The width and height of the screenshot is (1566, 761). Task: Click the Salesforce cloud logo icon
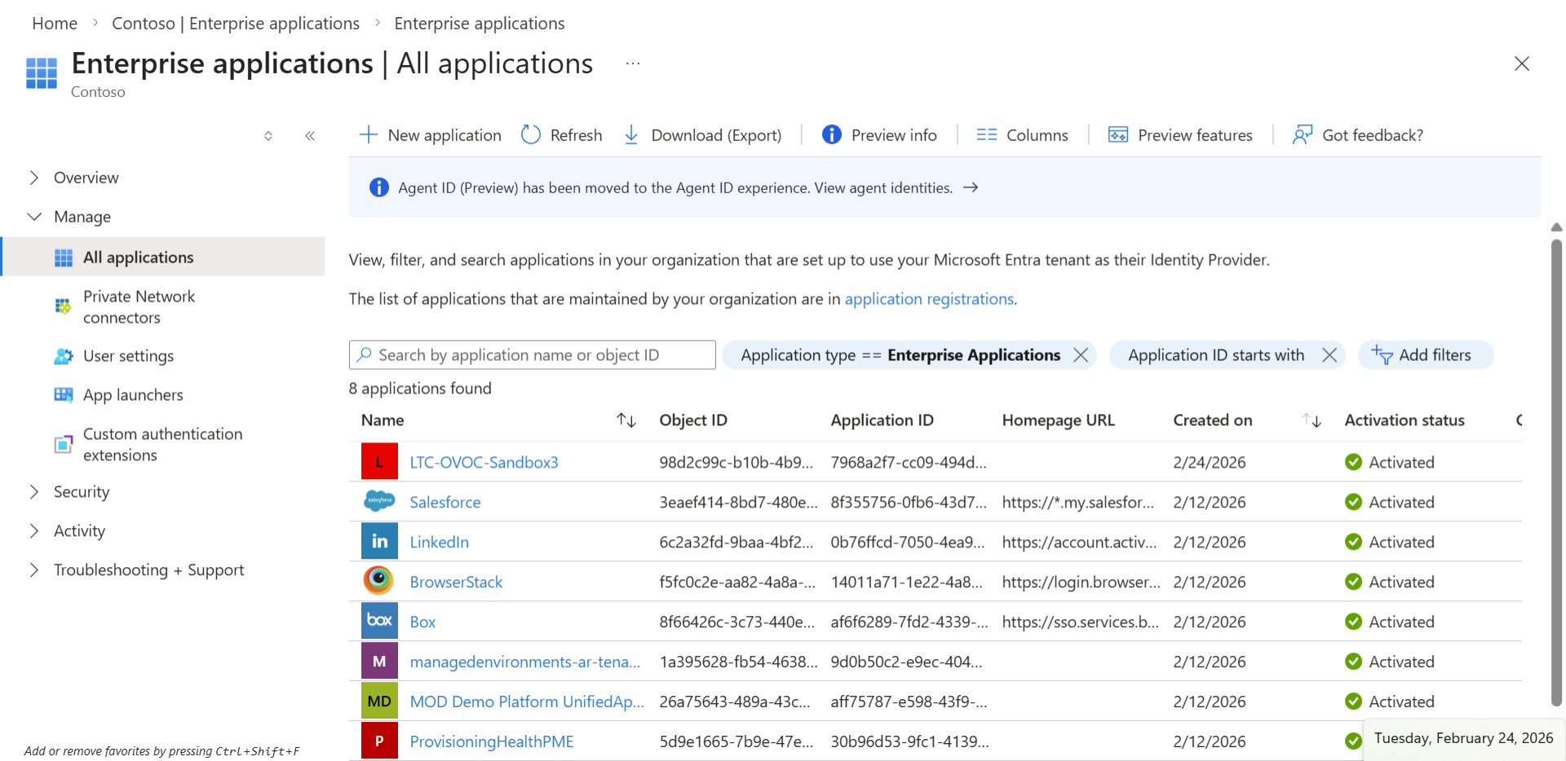click(x=379, y=501)
